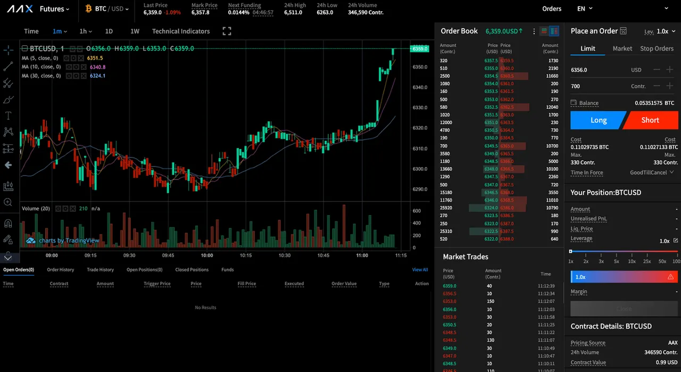681x372 pixels.
Task: Open order book three-dot options menu
Action: [x=534, y=31]
